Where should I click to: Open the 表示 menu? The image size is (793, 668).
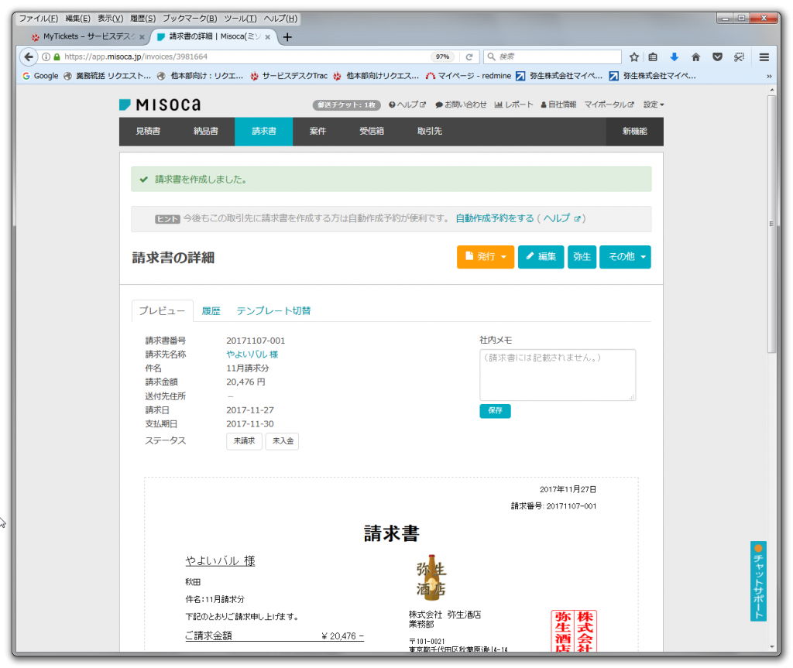click(x=110, y=19)
